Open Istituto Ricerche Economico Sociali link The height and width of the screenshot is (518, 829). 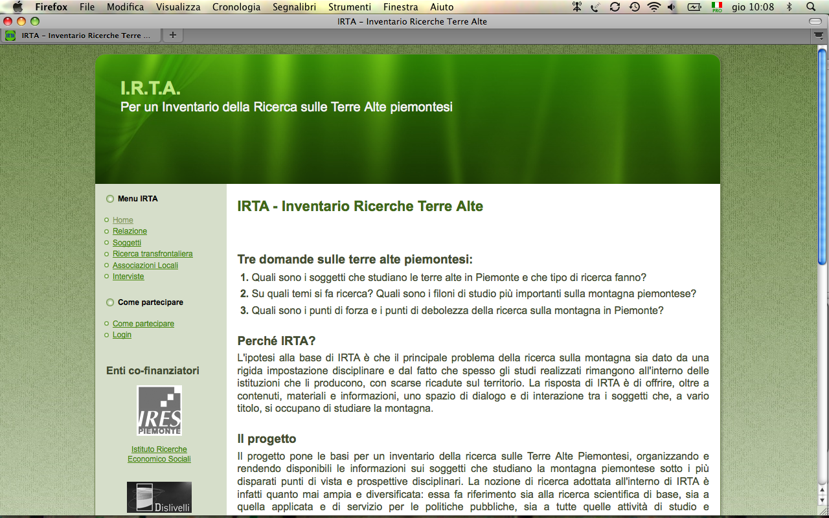click(x=159, y=454)
